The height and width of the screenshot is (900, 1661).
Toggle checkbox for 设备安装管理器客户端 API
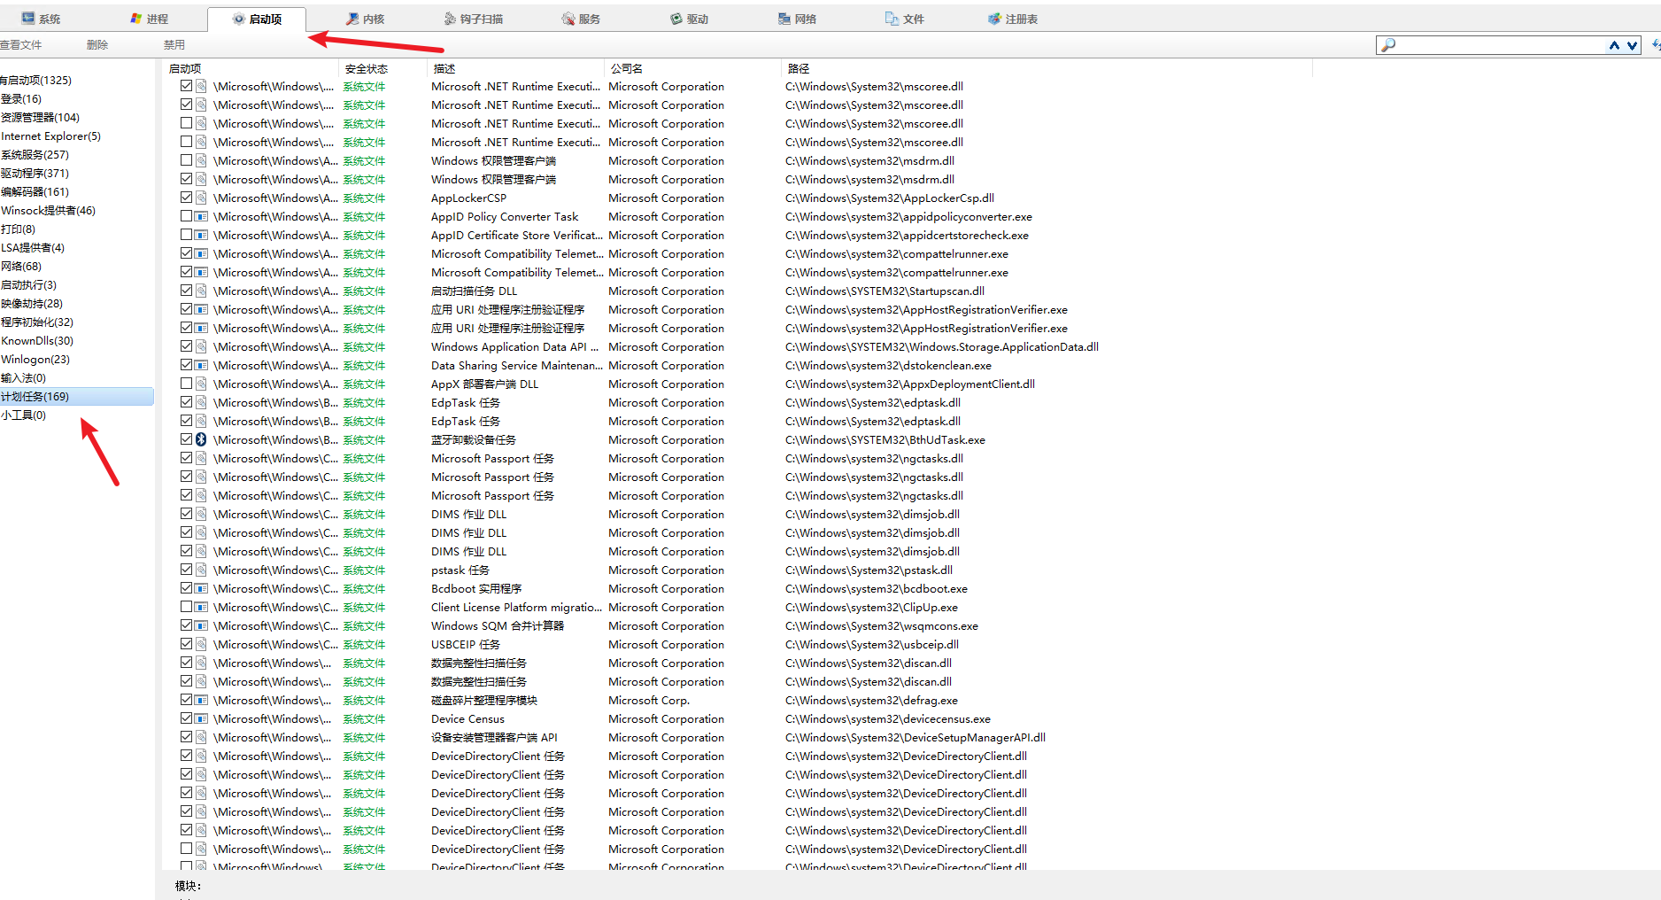point(186,737)
